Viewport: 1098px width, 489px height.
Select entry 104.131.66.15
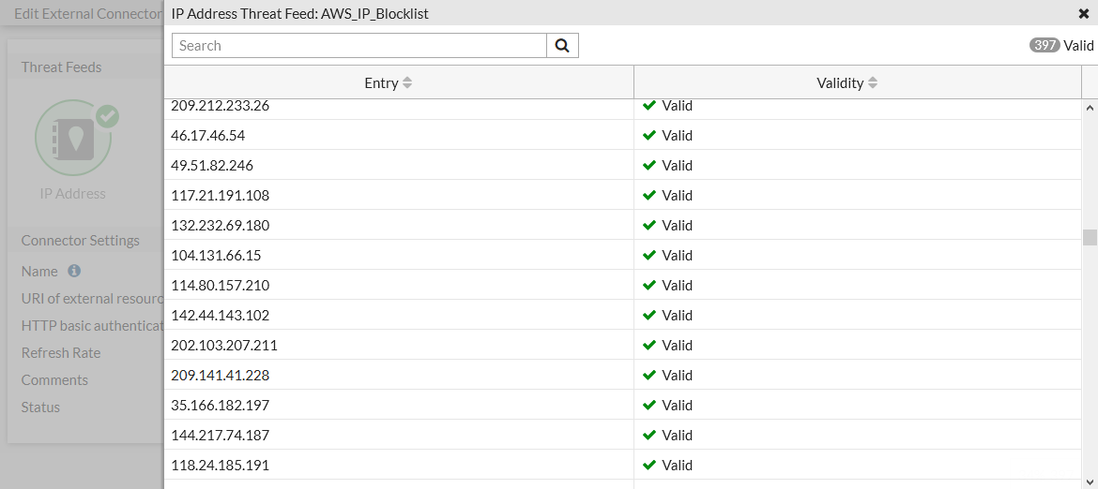coord(216,256)
